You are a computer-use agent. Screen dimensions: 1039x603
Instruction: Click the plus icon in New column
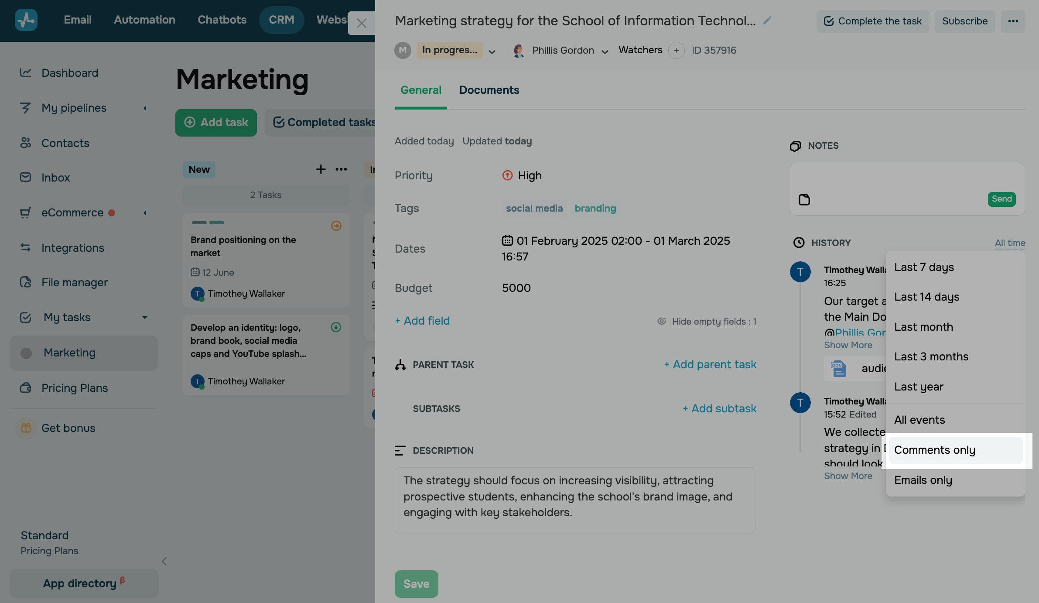point(321,169)
